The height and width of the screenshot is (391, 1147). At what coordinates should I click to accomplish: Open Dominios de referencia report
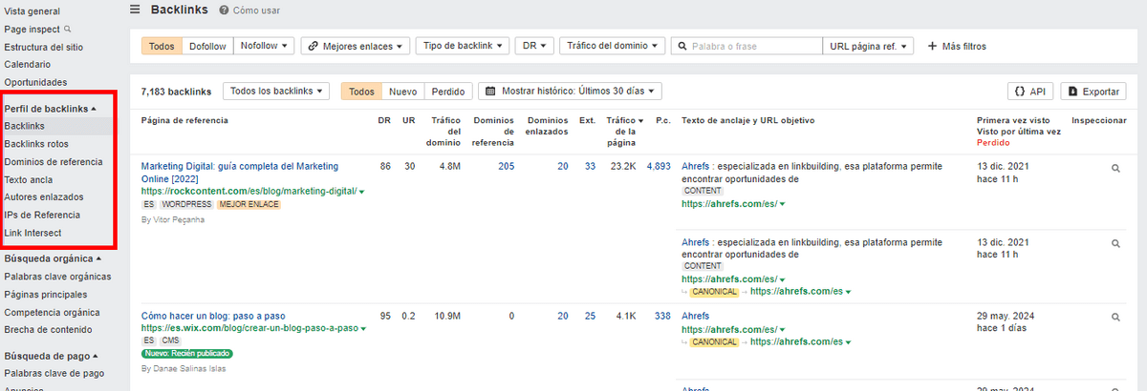[x=54, y=161]
